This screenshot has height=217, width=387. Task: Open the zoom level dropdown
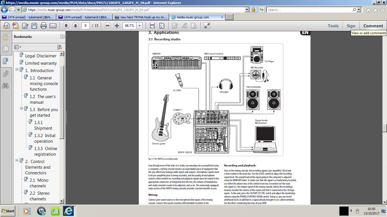pyautogui.click(x=139, y=26)
